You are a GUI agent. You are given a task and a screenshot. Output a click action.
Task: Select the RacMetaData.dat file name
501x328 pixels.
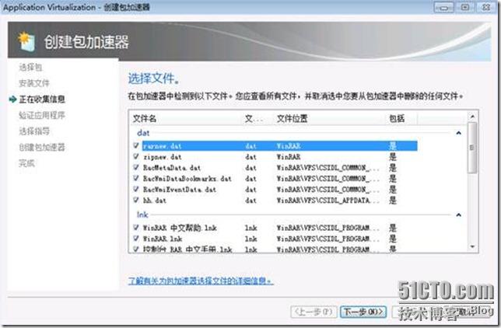tap(172, 168)
